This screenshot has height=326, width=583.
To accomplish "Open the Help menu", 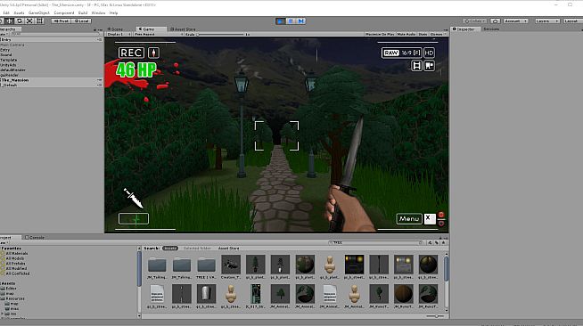I will point(114,13).
